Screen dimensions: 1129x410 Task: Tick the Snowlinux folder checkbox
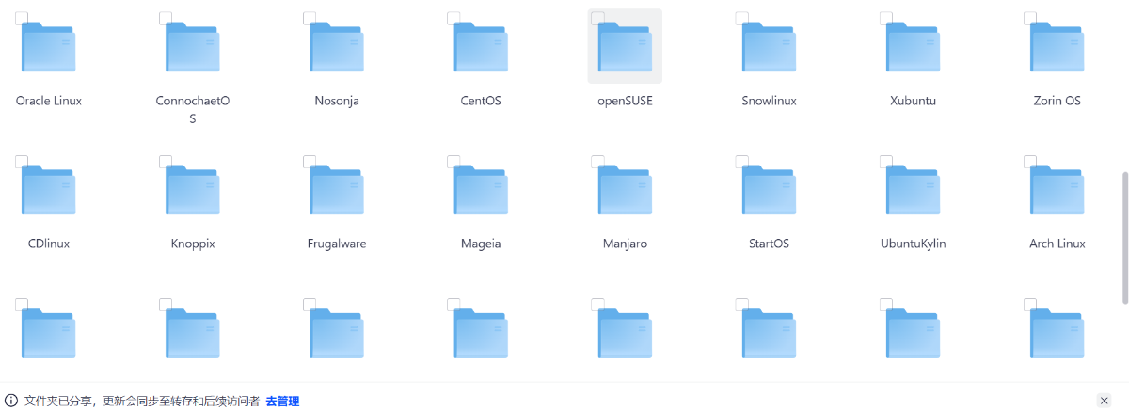coord(741,18)
